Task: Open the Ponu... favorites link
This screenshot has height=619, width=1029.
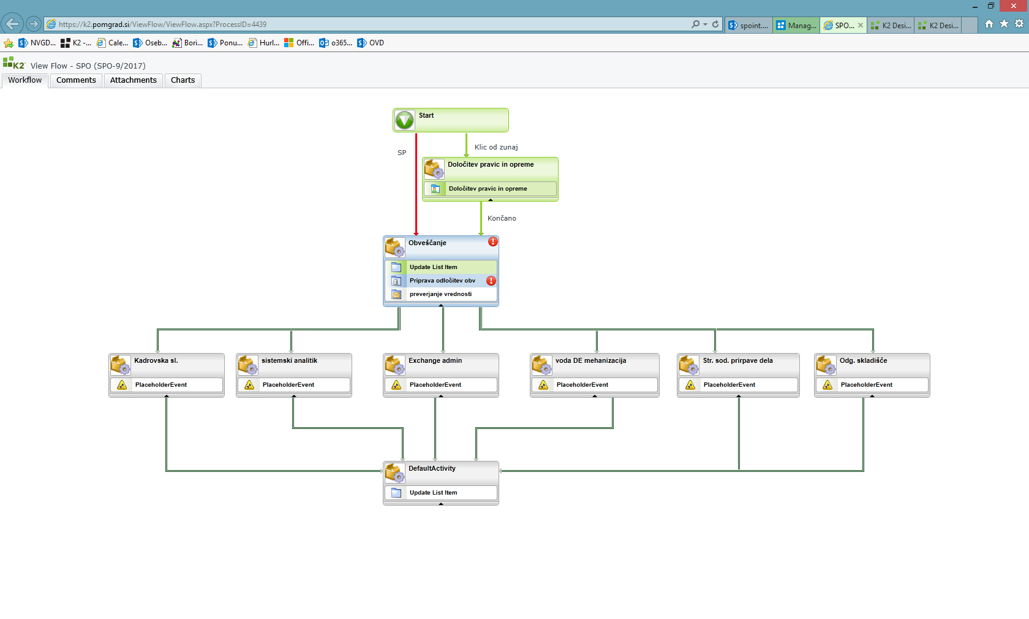Action: [x=225, y=43]
